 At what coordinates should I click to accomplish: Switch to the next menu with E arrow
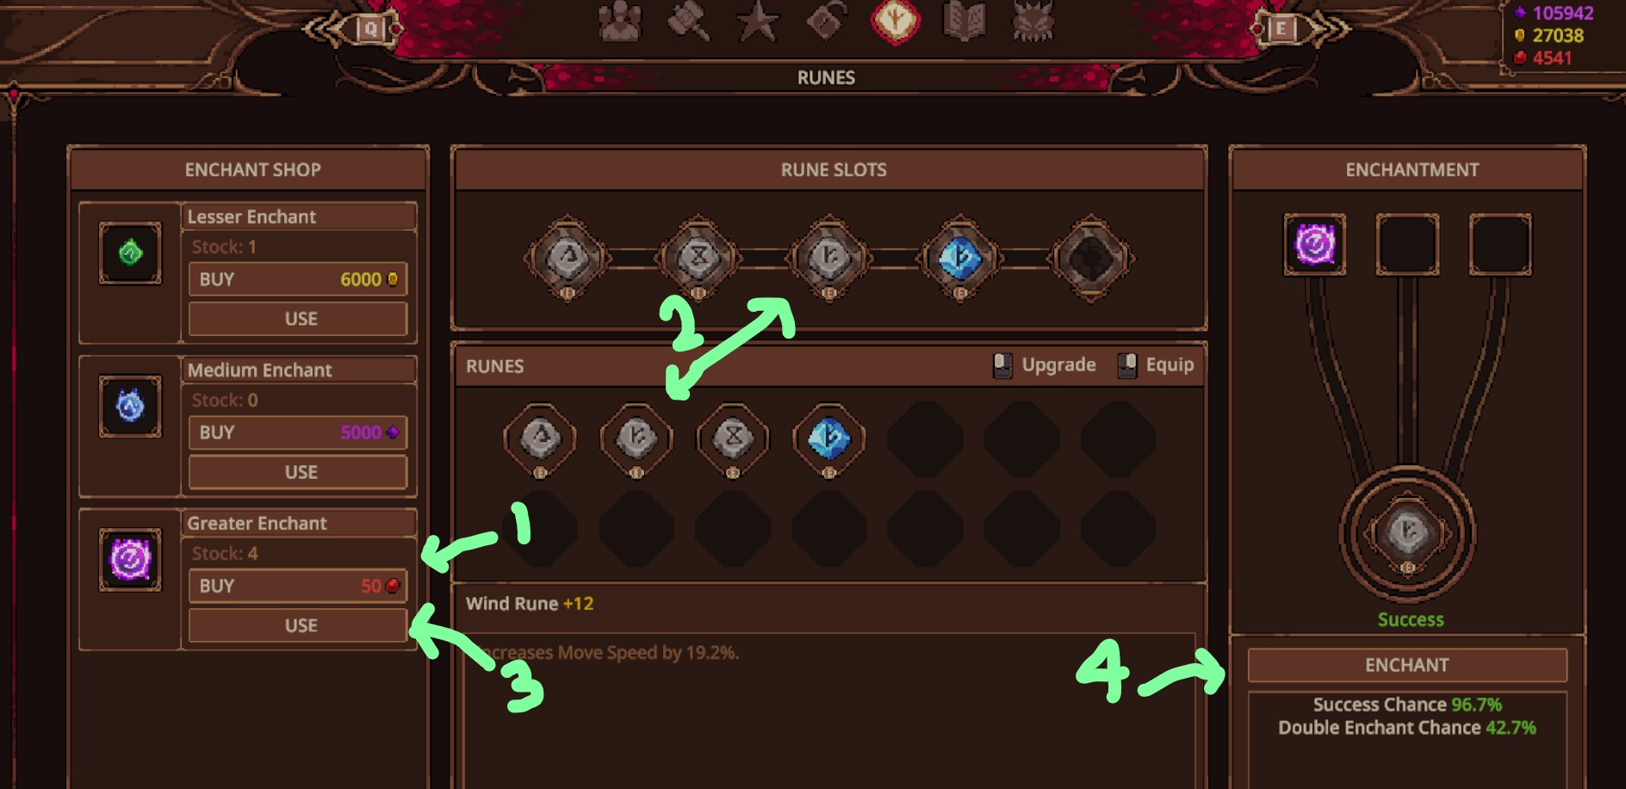(1300, 29)
